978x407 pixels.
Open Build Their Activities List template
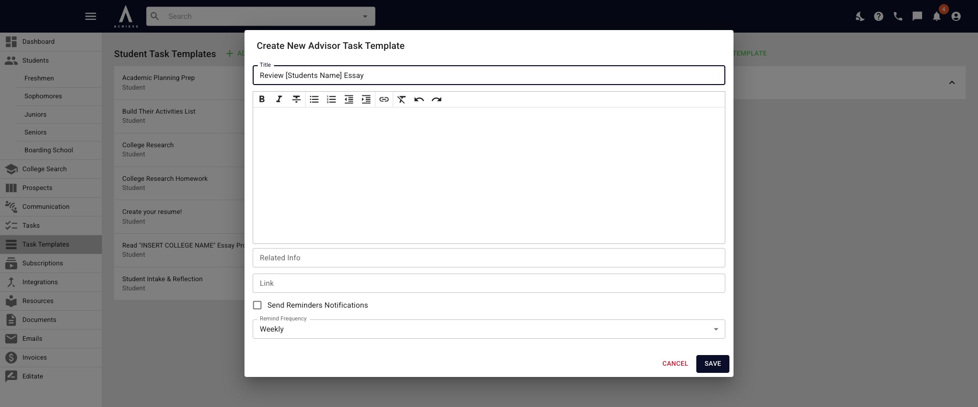pyautogui.click(x=179, y=116)
